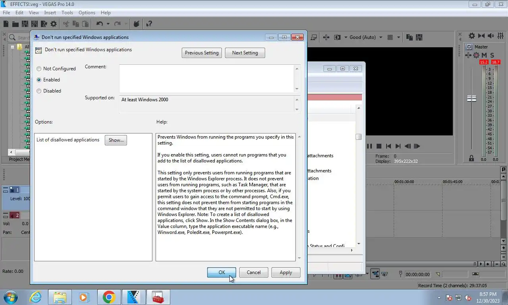Screen dimensions: 508x305
Task: Click the Master volume fader handle
Action: pyautogui.click(x=471, y=98)
